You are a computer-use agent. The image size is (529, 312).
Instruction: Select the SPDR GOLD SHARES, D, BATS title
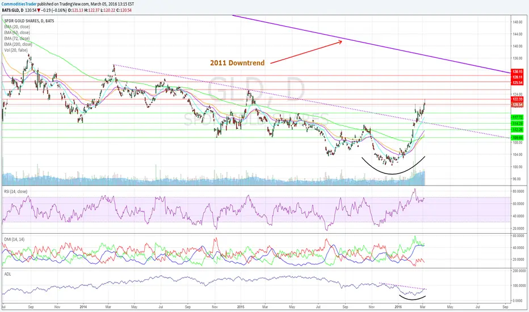29,21
